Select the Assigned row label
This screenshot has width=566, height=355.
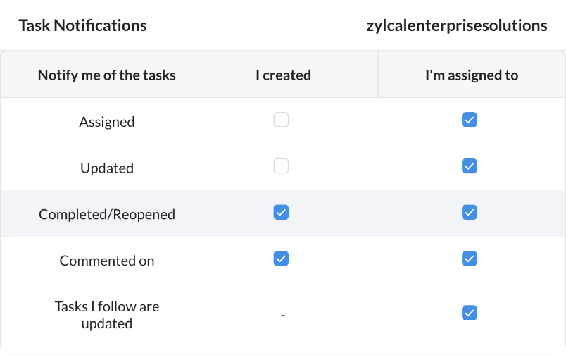click(107, 122)
